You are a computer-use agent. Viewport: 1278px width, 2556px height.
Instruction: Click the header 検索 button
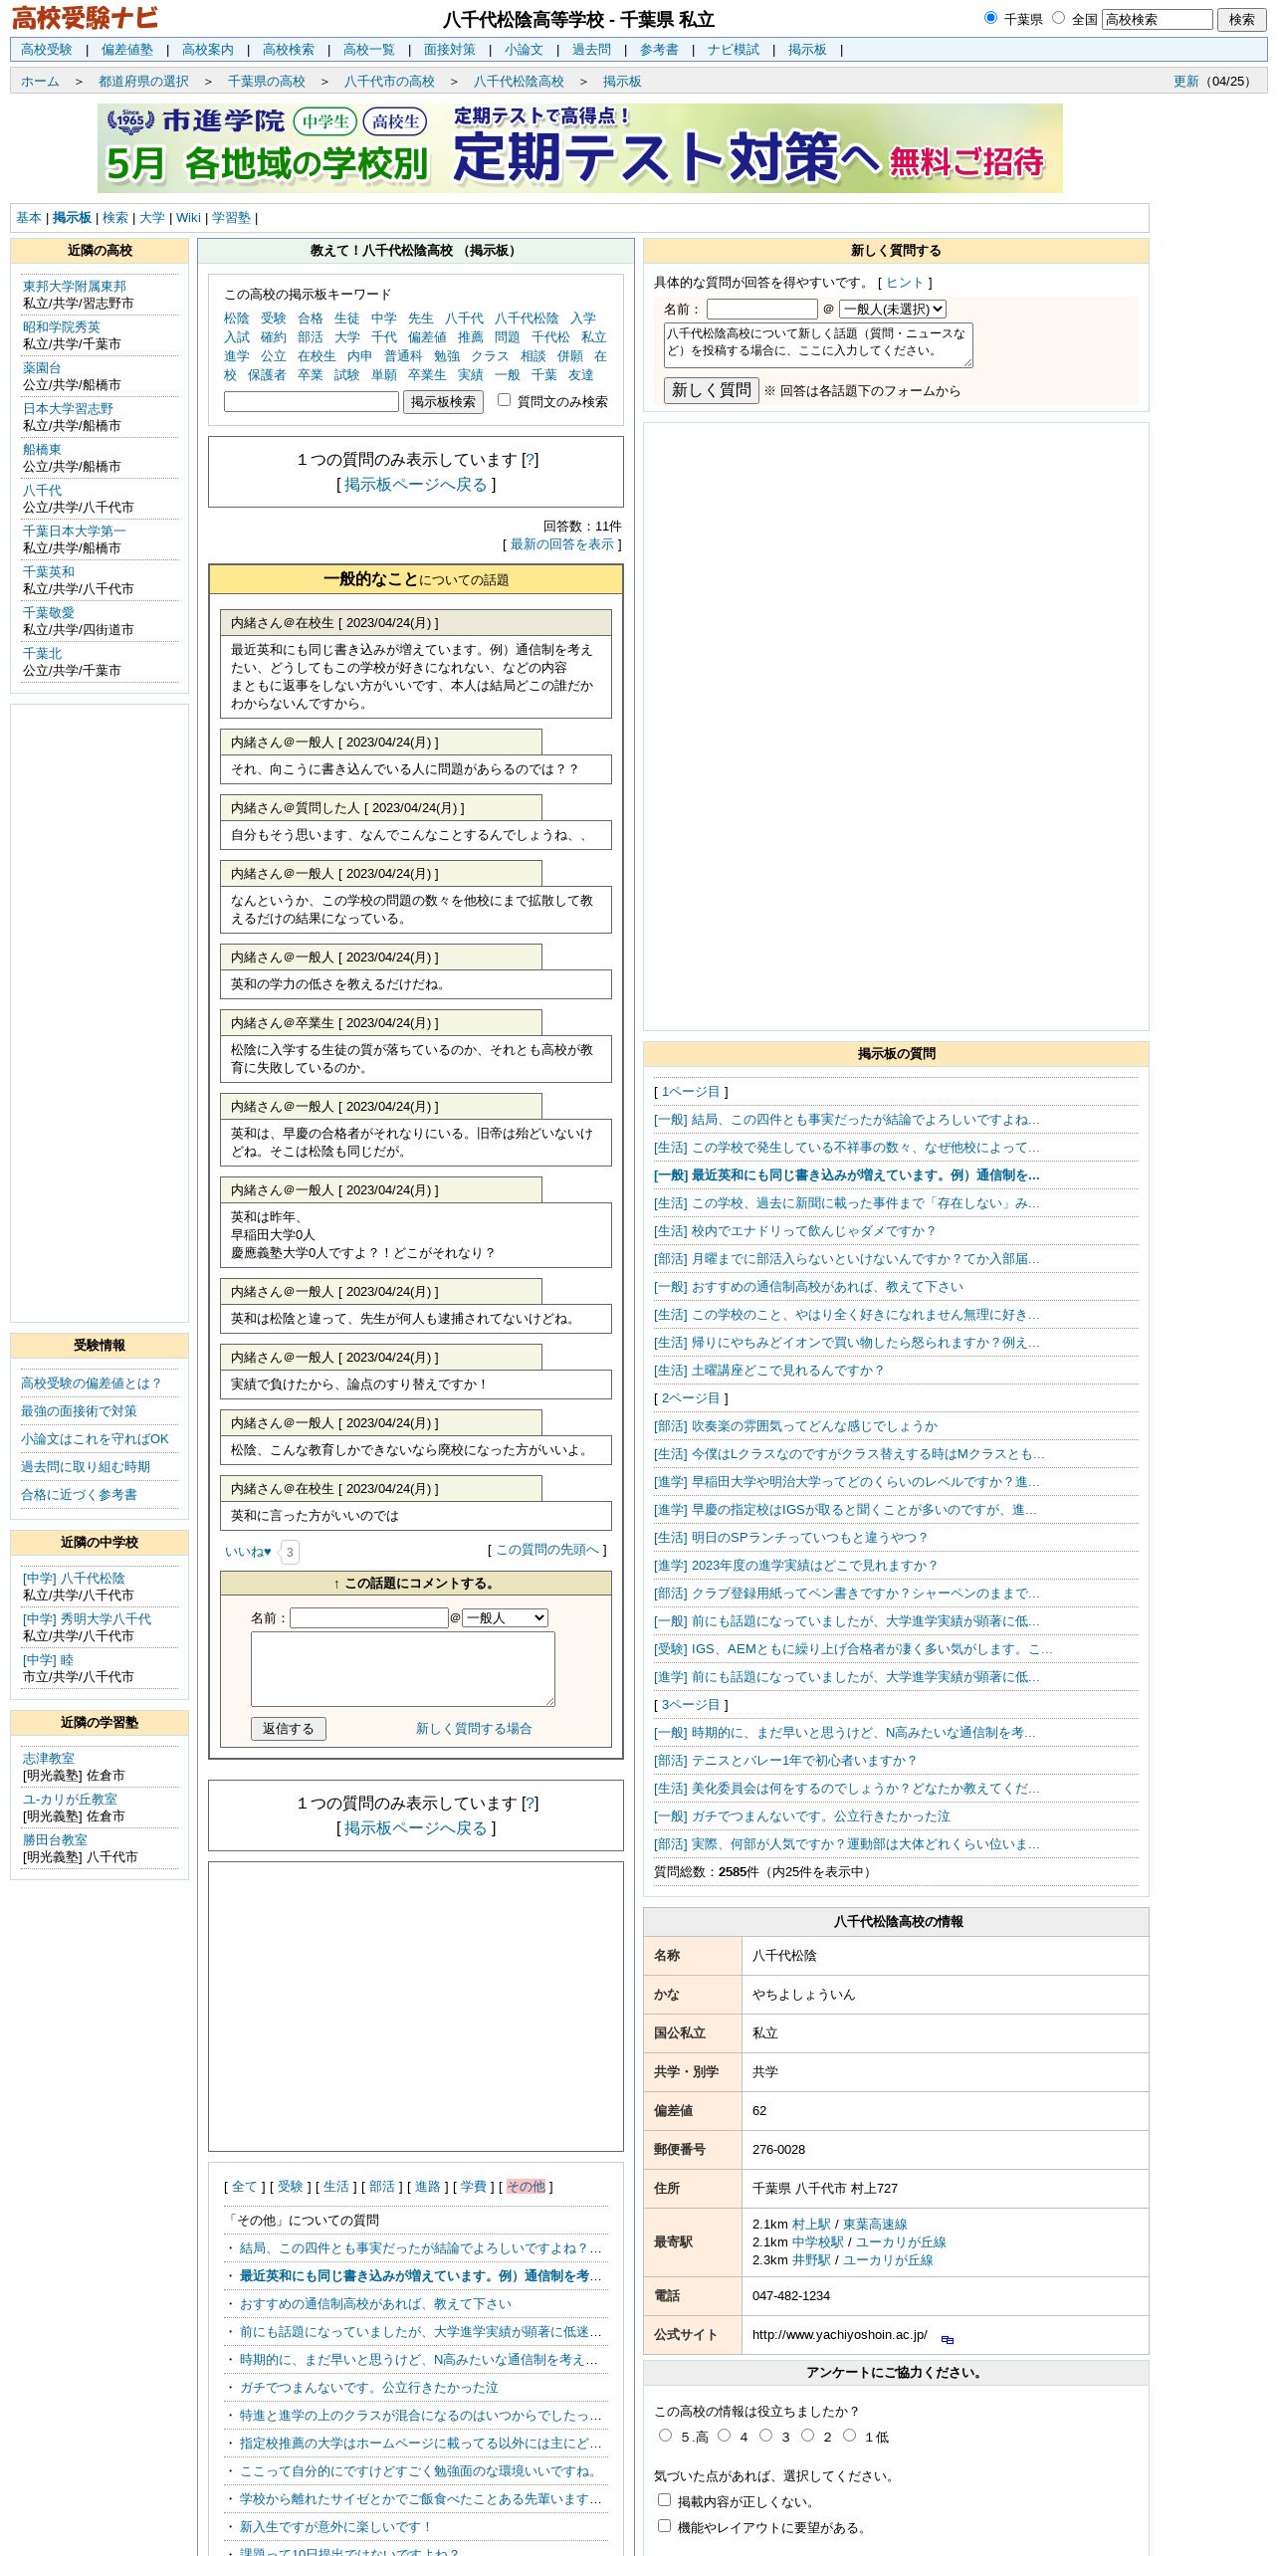click(1242, 19)
